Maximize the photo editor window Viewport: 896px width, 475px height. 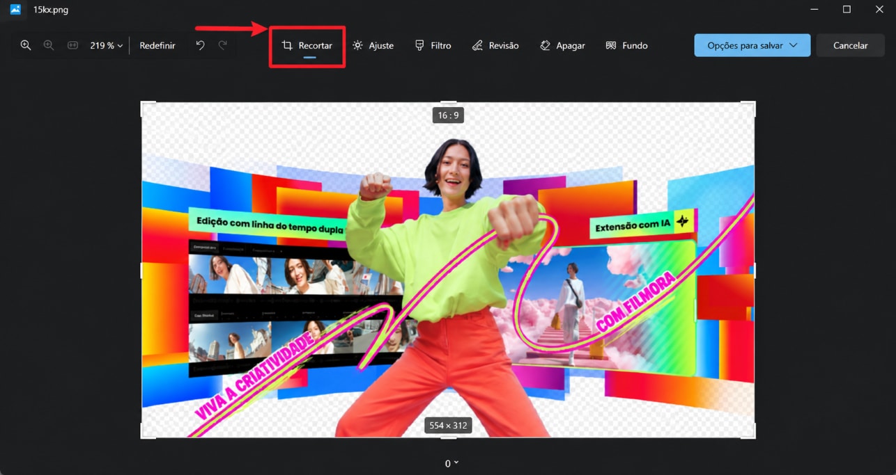(x=847, y=10)
